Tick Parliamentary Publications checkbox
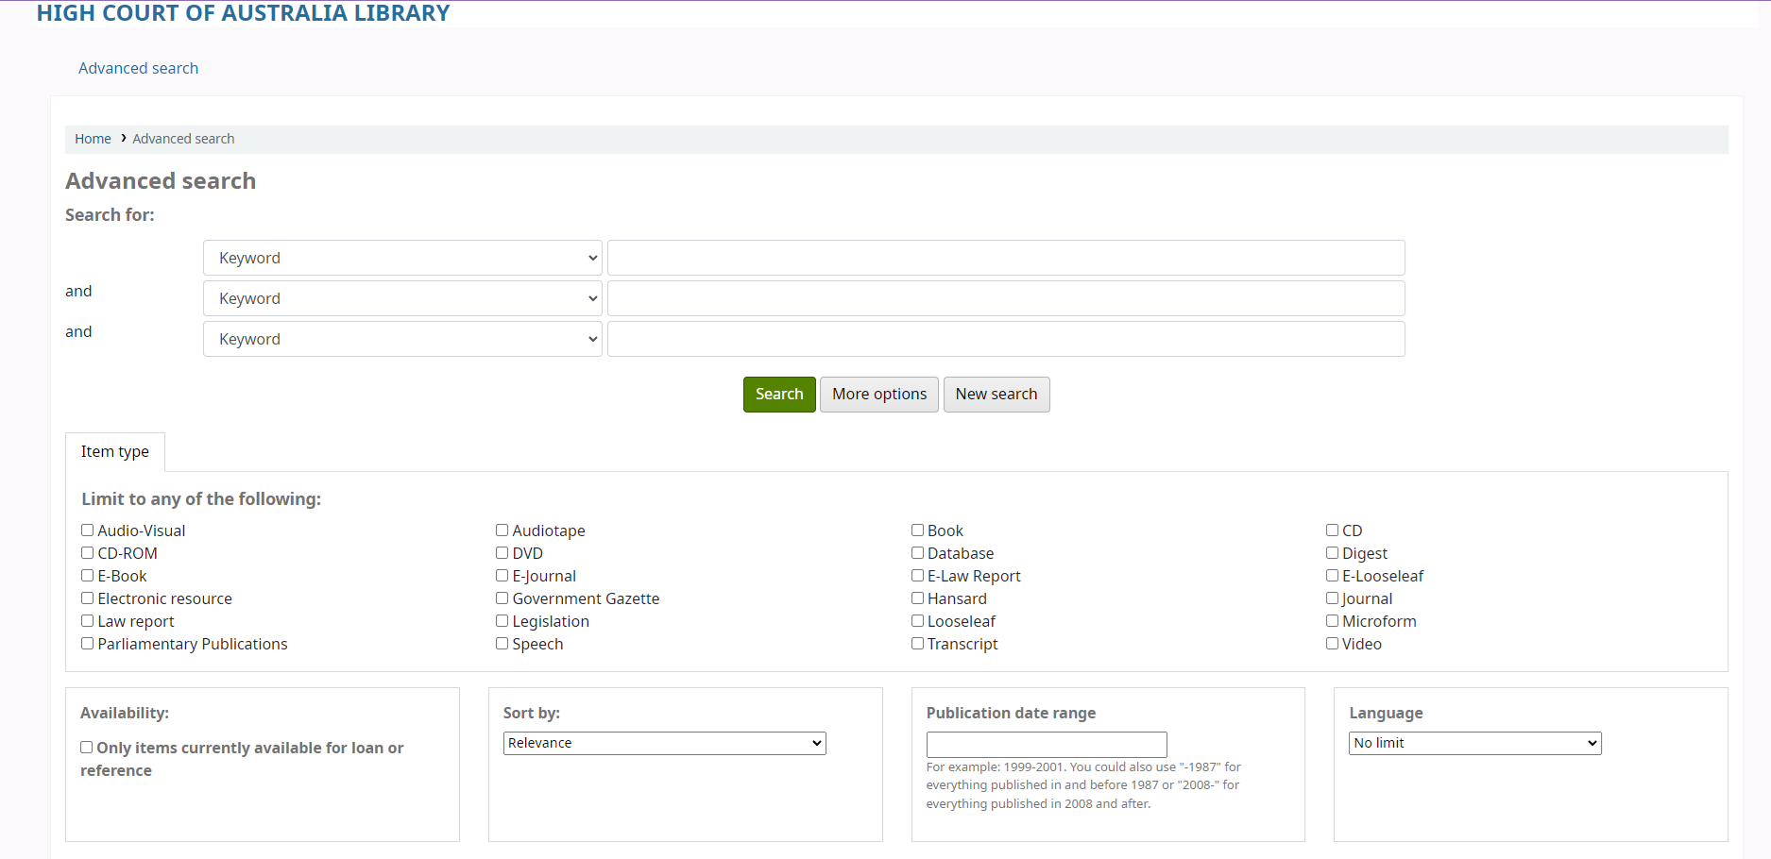The height and width of the screenshot is (859, 1771). (x=87, y=644)
